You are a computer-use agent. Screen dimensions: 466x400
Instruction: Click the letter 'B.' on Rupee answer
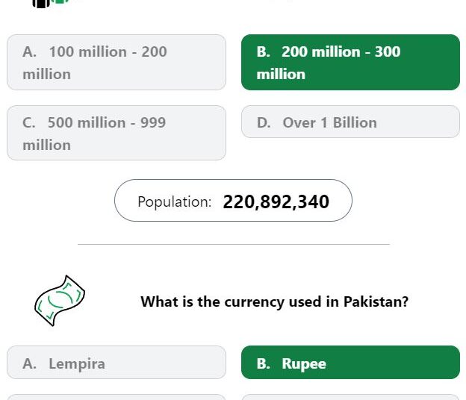pos(264,363)
